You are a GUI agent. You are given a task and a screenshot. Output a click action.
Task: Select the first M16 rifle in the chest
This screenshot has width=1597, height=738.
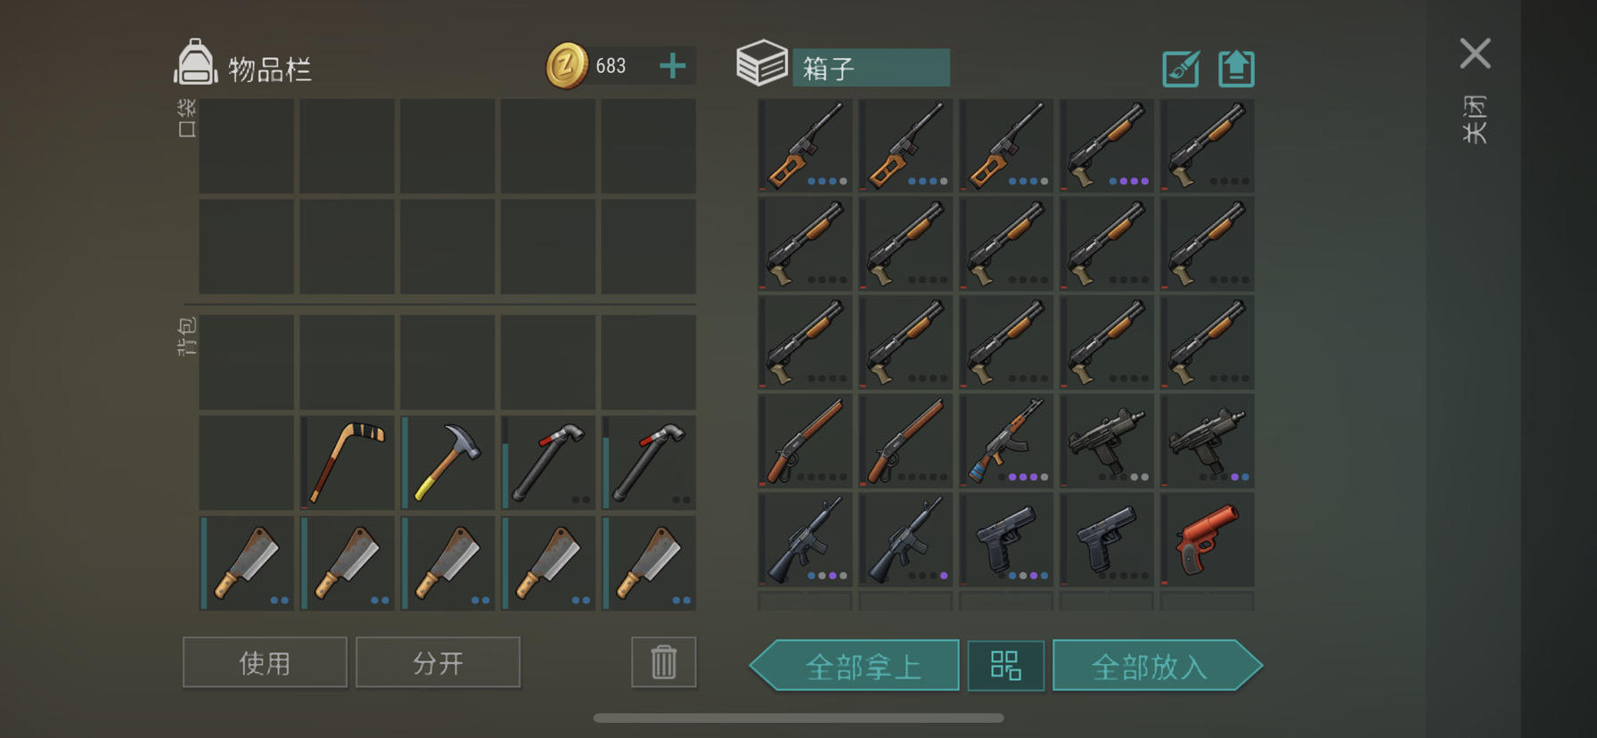(x=805, y=539)
